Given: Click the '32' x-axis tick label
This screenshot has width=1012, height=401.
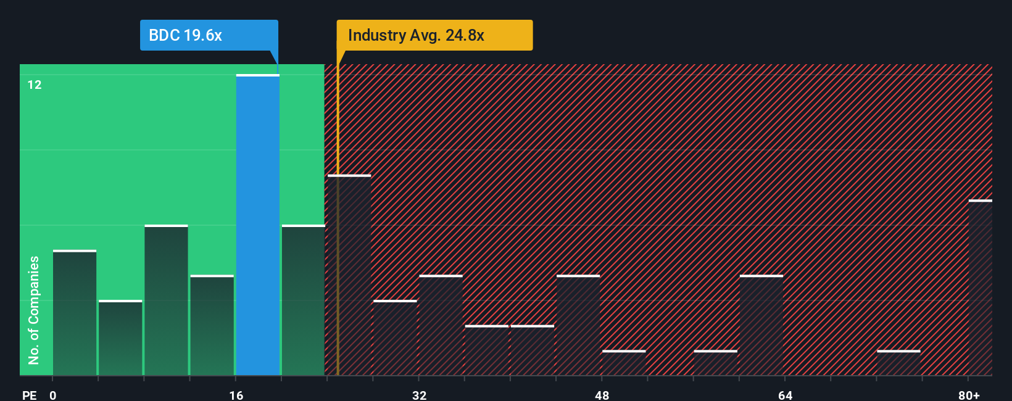Looking at the screenshot, I should tap(419, 395).
